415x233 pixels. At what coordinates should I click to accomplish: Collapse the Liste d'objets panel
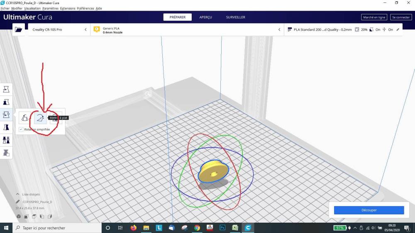pos(17,194)
